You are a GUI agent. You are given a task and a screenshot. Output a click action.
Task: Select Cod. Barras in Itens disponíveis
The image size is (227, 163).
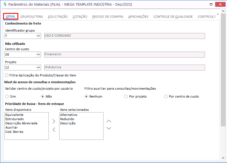pyautogui.click(x=14, y=132)
